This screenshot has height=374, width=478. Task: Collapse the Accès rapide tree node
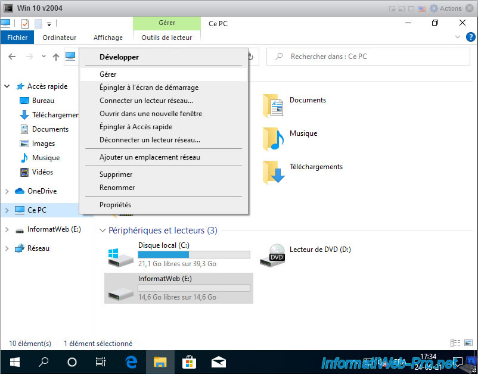7,86
